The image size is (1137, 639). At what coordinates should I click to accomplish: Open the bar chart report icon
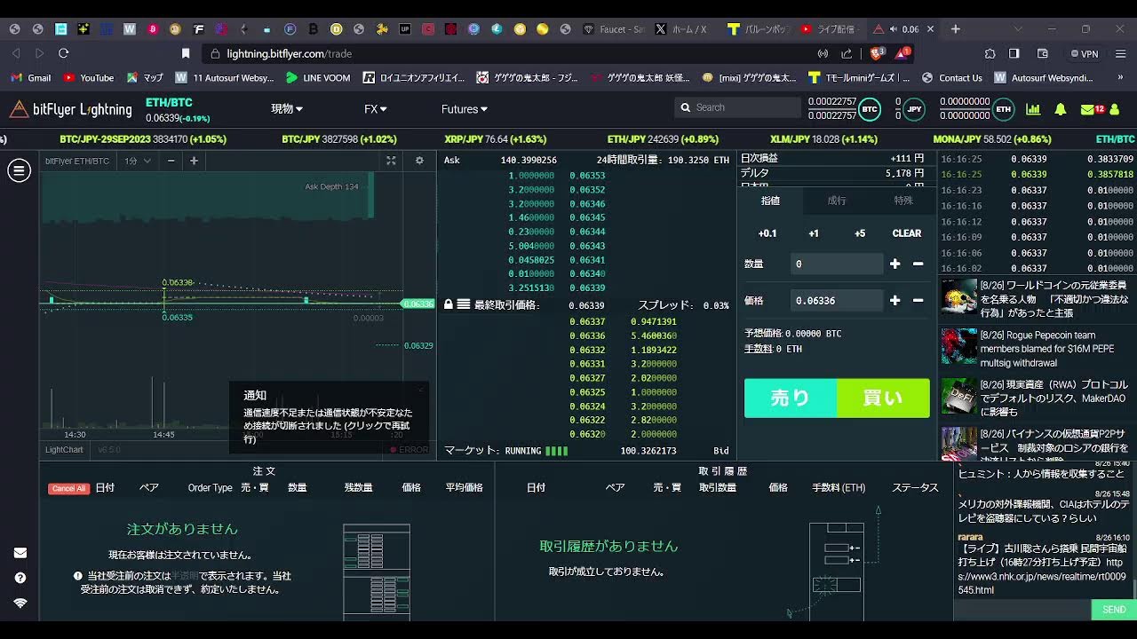click(x=1033, y=109)
